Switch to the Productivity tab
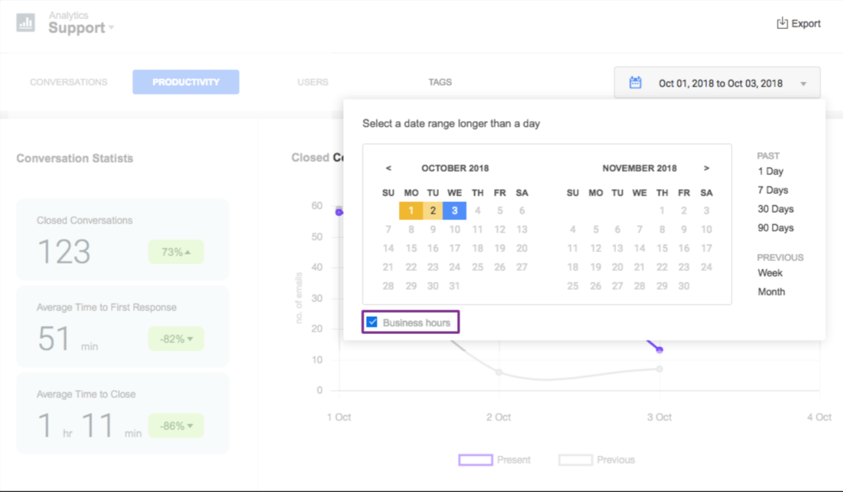The image size is (843, 492). coord(186,82)
